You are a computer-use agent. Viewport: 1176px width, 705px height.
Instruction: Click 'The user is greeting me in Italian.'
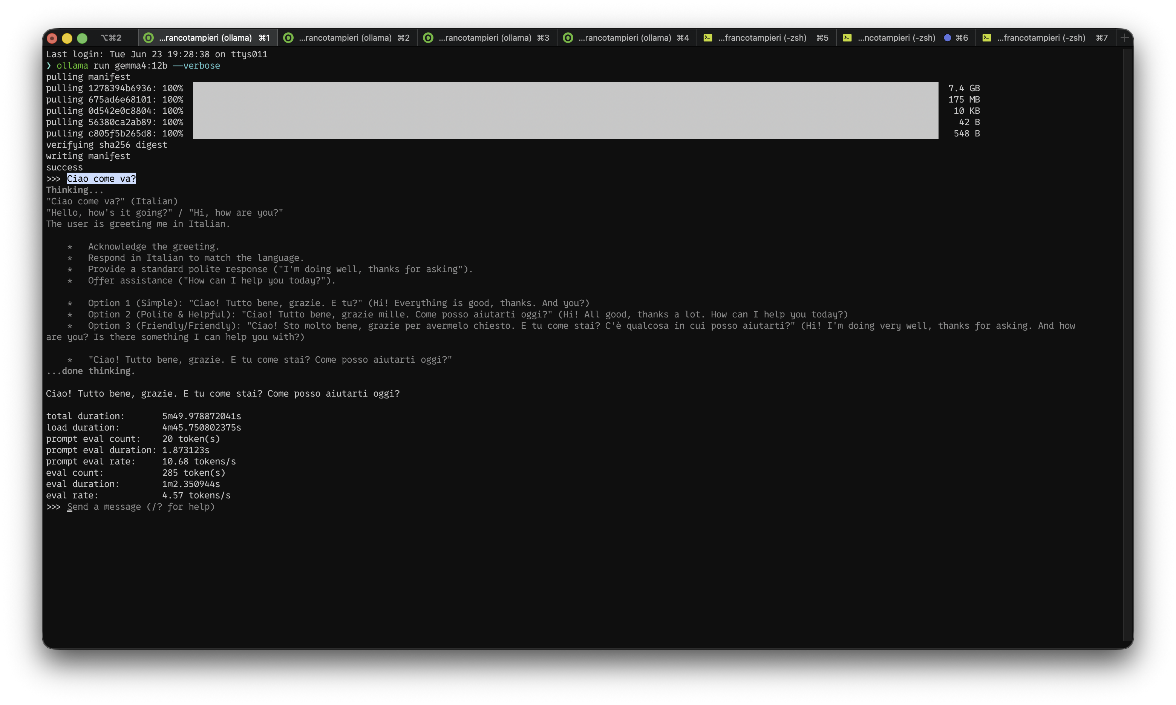pyautogui.click(x=138, y=224)
